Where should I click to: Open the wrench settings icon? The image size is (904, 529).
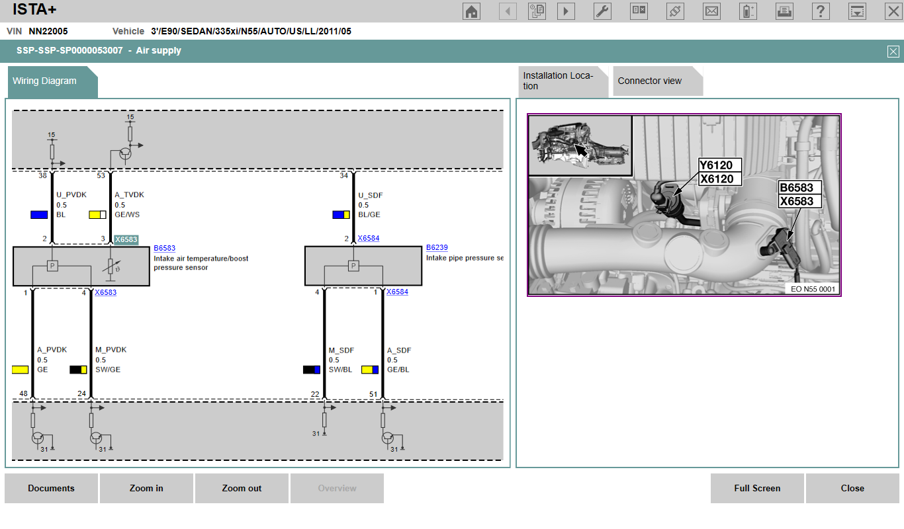tap(602, 11)
